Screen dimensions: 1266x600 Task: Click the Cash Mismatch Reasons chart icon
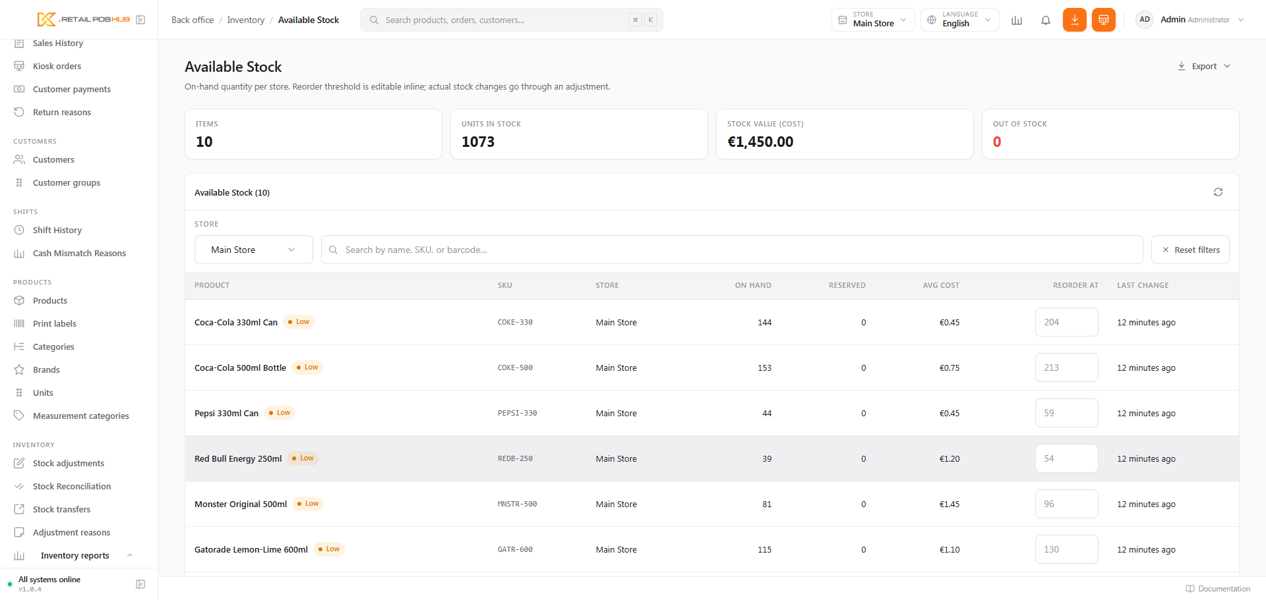click(19, 254)
